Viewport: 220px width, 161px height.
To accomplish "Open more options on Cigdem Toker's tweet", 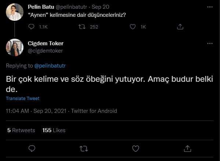I will (x=210, y=43).
